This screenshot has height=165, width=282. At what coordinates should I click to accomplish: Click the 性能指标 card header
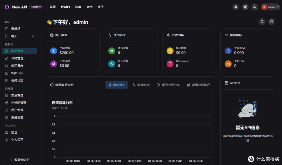click(248, 35)
